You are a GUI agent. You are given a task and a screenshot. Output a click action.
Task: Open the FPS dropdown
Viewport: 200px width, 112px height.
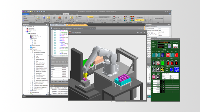tap(120, 17)
